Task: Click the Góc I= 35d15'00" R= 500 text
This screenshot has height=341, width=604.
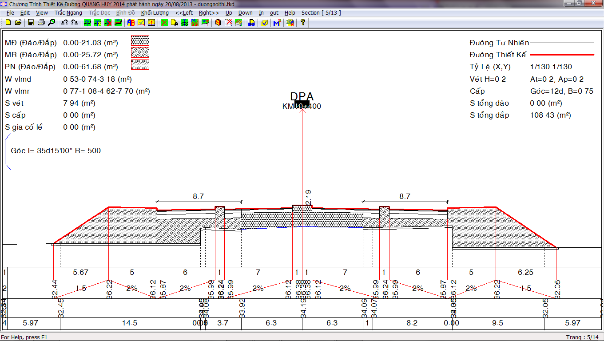Action: pos(56,151)
